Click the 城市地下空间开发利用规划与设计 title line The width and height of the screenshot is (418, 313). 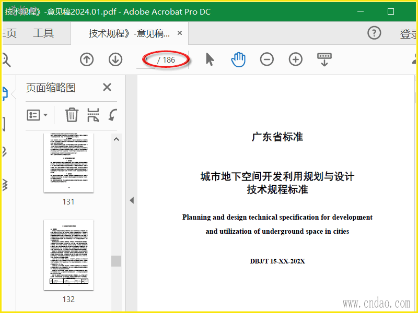click(x=277, y=176)
